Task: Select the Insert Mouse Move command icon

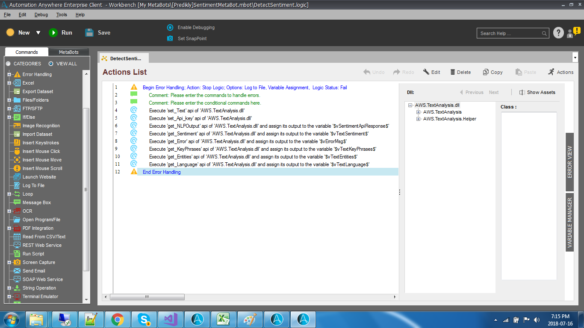Action: pos(17,160)
